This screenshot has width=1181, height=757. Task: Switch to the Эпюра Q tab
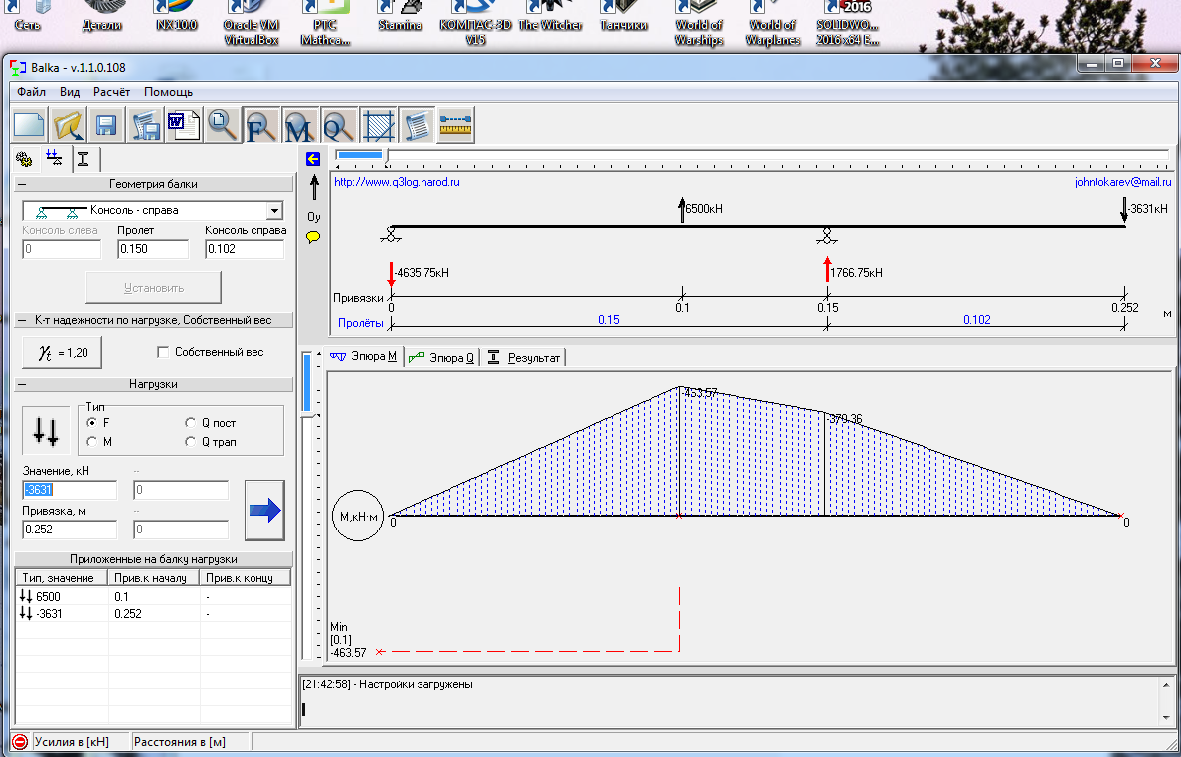point(441,358)
